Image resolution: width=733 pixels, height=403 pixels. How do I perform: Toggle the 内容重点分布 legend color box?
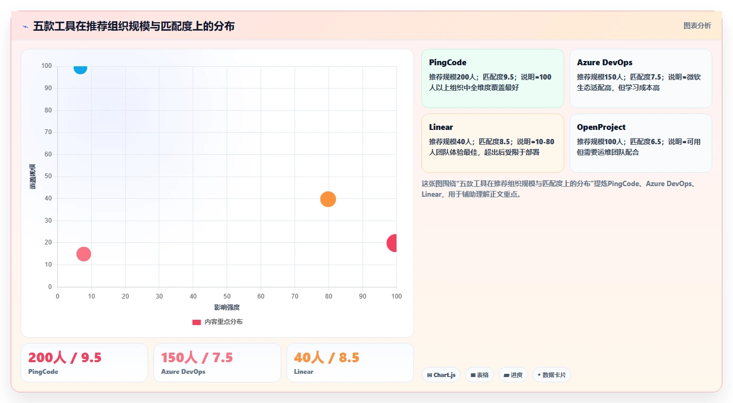(196, 322)
